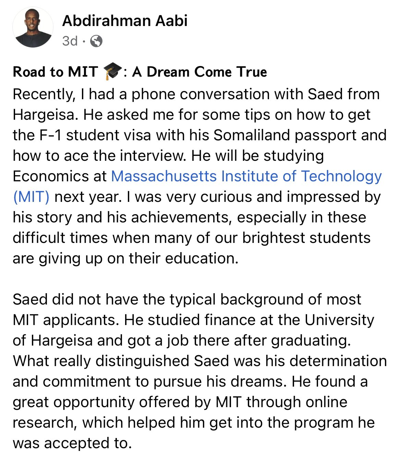Viewport: 401px width, 453px height.
Task: Click the sentence ending 'their education.'
Action: pos(125,259)
